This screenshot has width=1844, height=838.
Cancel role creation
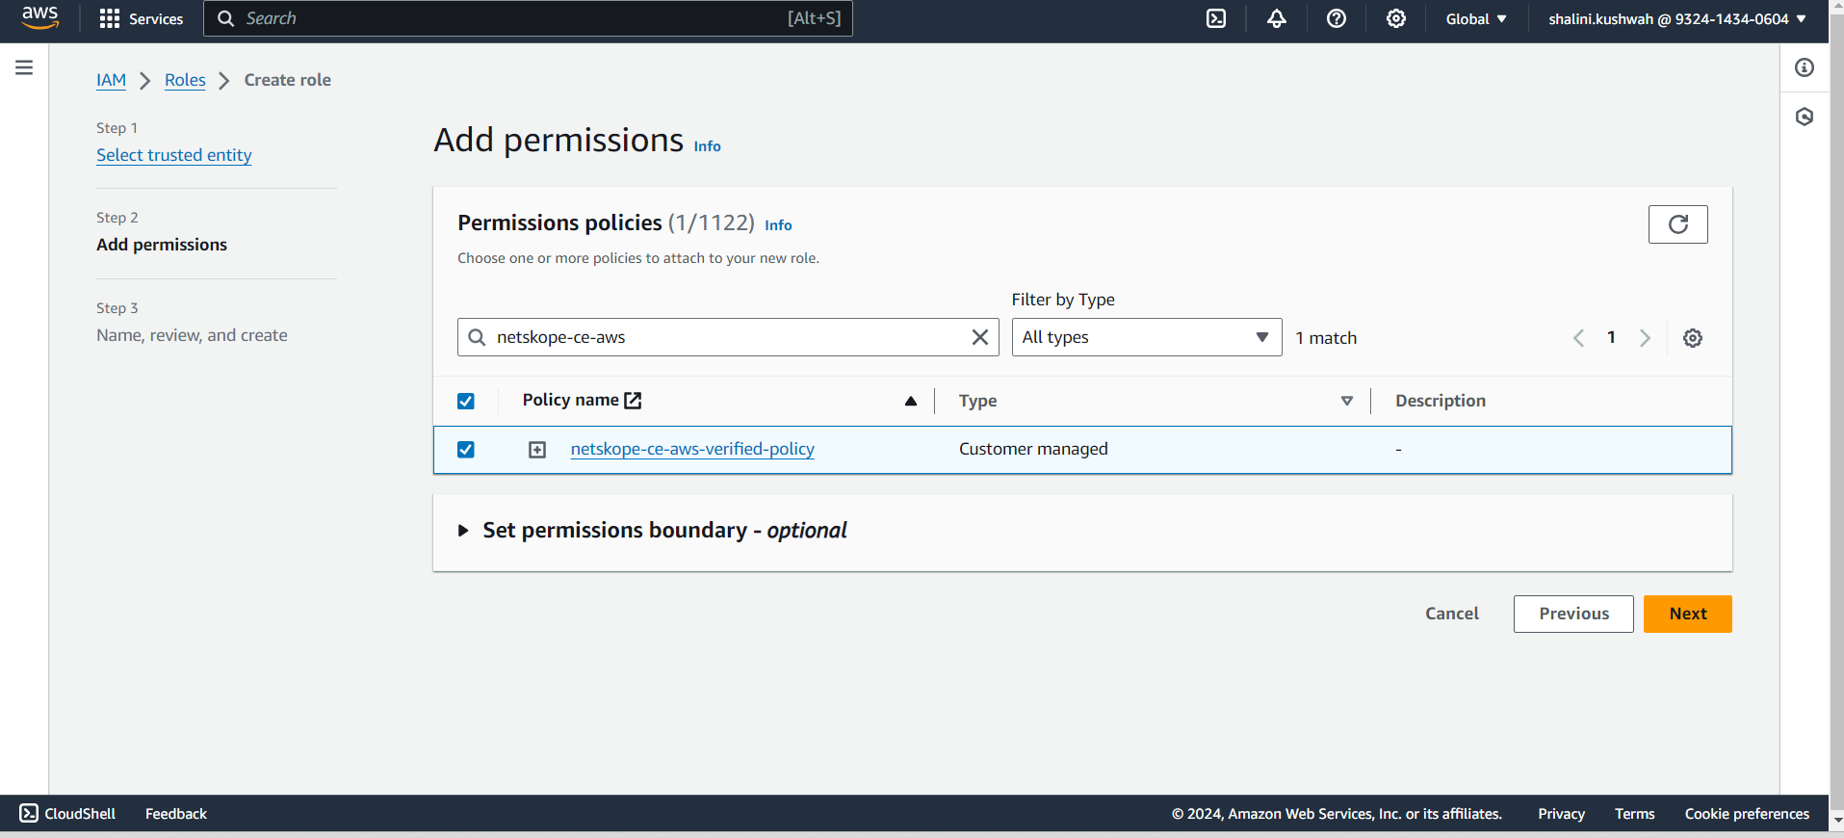click(1451, 614)
